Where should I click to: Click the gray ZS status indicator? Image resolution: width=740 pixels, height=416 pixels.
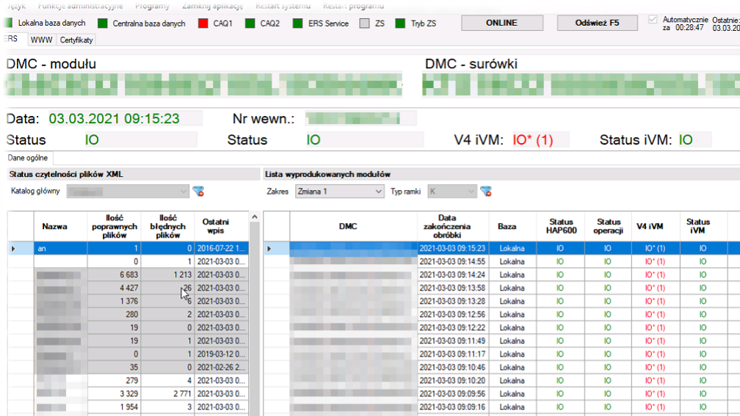coord(365,23)
